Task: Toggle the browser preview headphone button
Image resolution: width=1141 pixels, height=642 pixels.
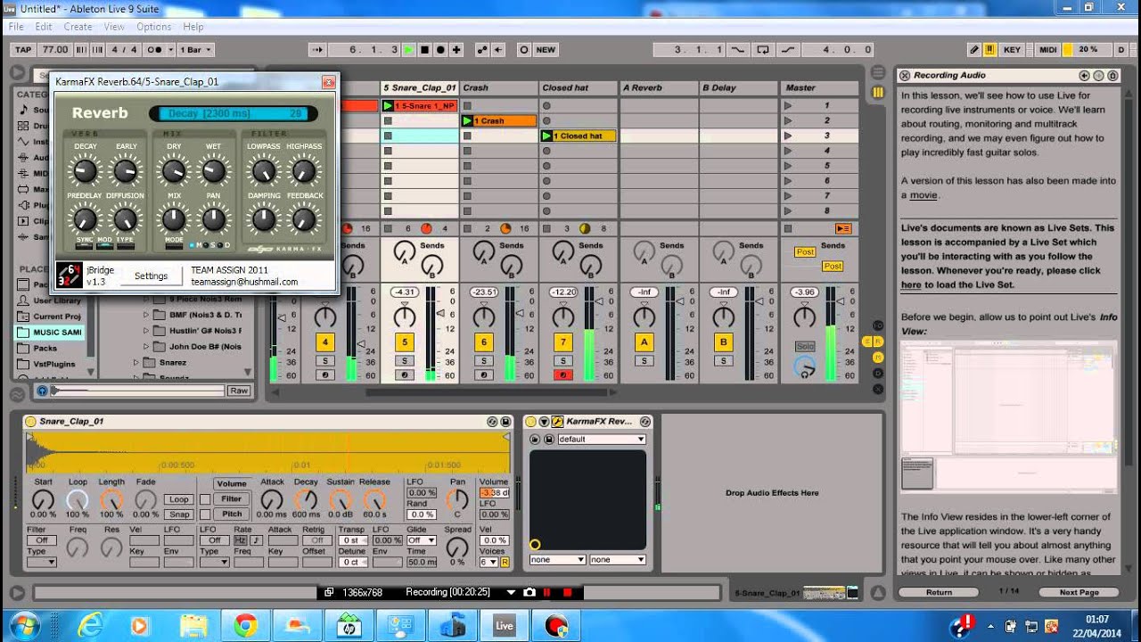Action: [x=42, y=391]
